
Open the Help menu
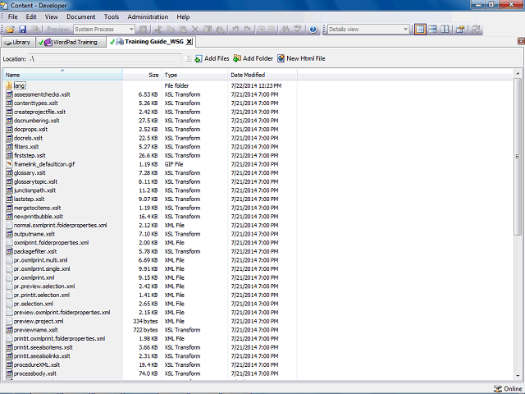(x=183, y=16)
